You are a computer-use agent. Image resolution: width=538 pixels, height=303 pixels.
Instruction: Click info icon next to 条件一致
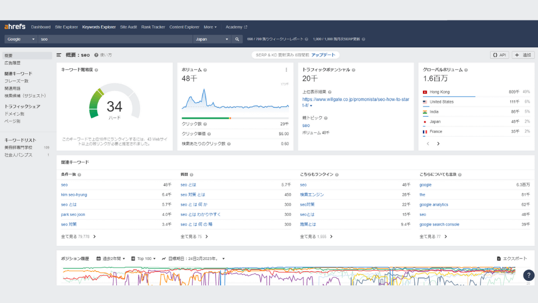[79, 175]
